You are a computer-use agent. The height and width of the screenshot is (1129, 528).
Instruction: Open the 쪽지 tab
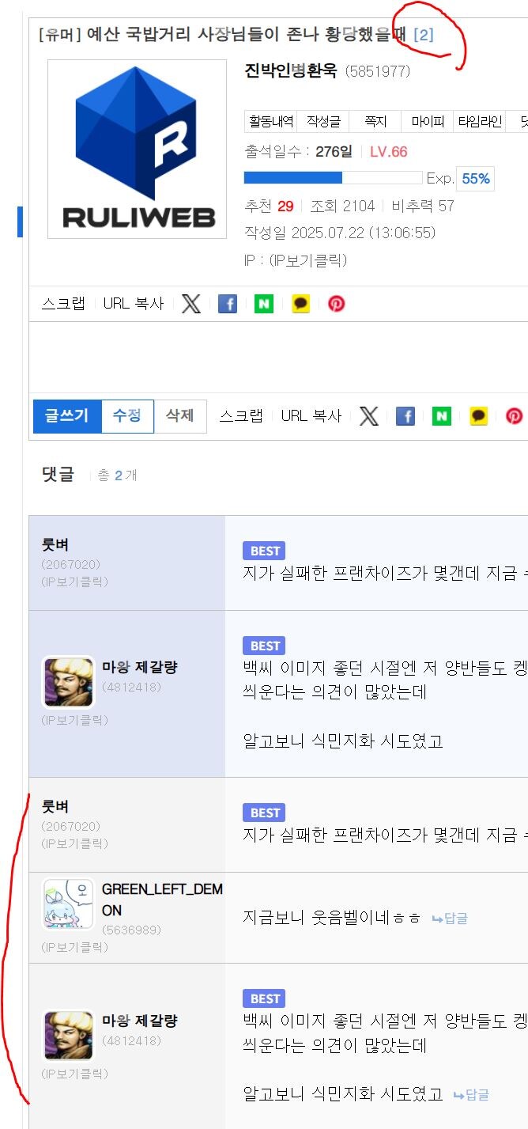click(375, 122)
